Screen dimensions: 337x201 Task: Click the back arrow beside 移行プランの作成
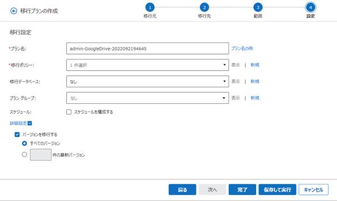click(x=13, y=11)
